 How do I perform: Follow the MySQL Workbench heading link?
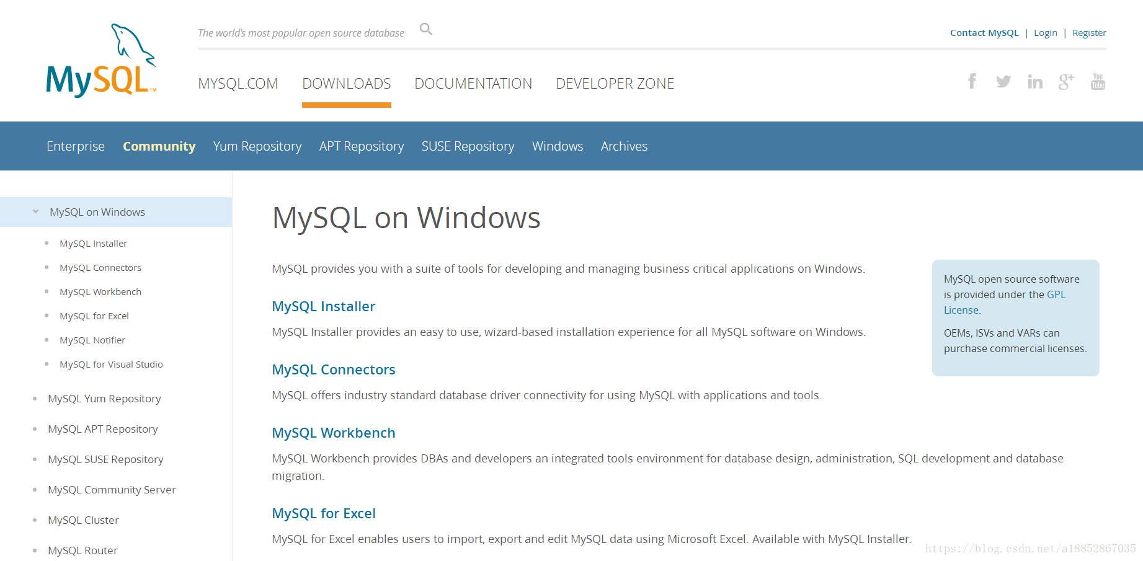click(334, 433)
